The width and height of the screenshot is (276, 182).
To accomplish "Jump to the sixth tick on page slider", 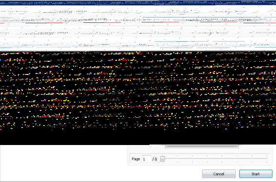I will [237, 159].
